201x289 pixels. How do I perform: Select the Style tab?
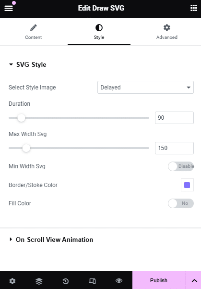tap(99, 32)
